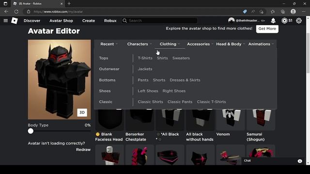310x174 pixels.
Task: Click the avatar preview image
Action: [x=59, y=79]
